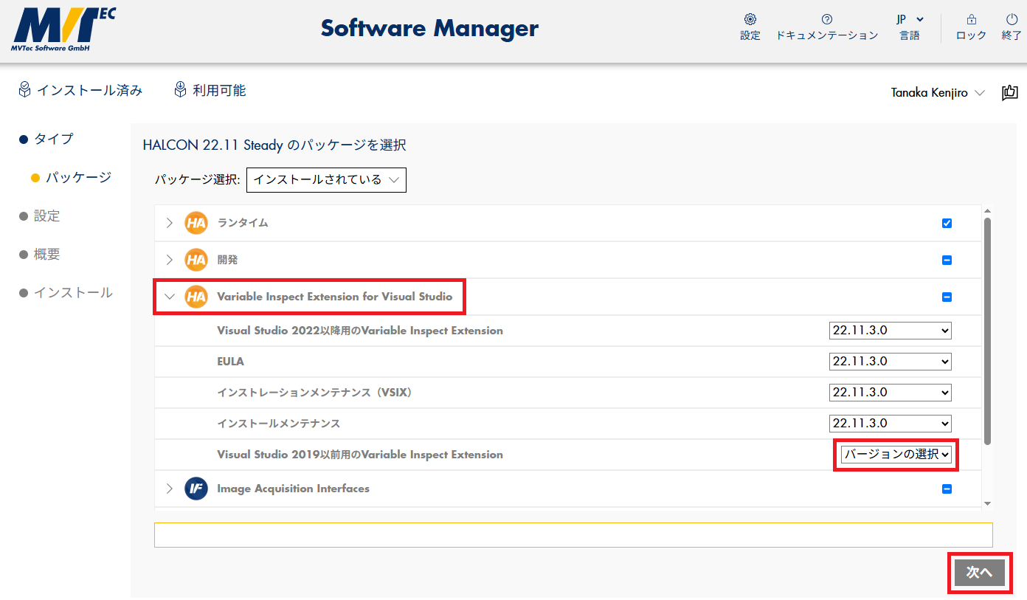Screen dimensions: 1027x600
Task: Click the lock icon in header
Action: tap(971, 20)
